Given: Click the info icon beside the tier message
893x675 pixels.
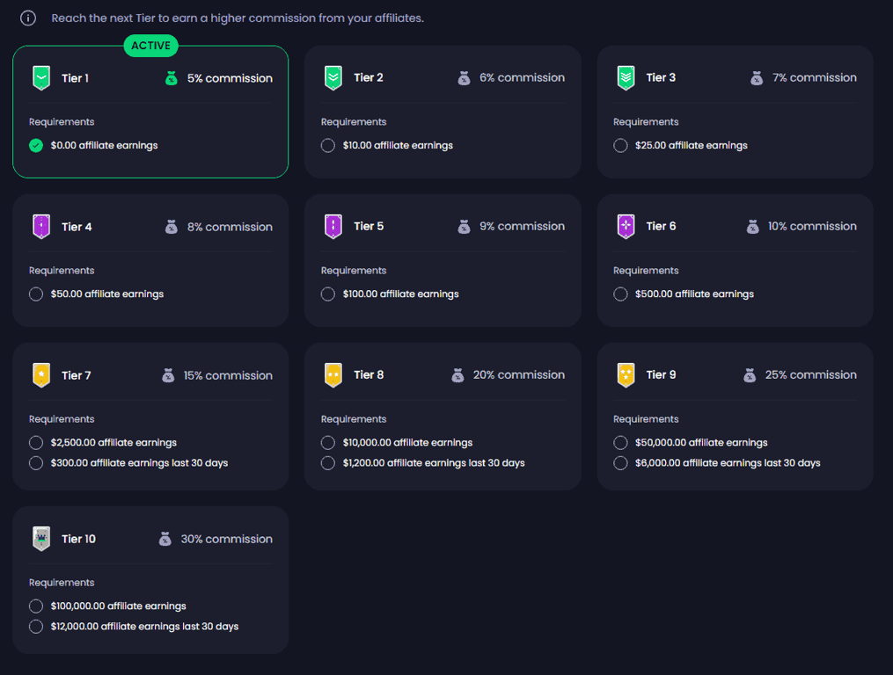Looking at the screenshot, I should (28, 18).
